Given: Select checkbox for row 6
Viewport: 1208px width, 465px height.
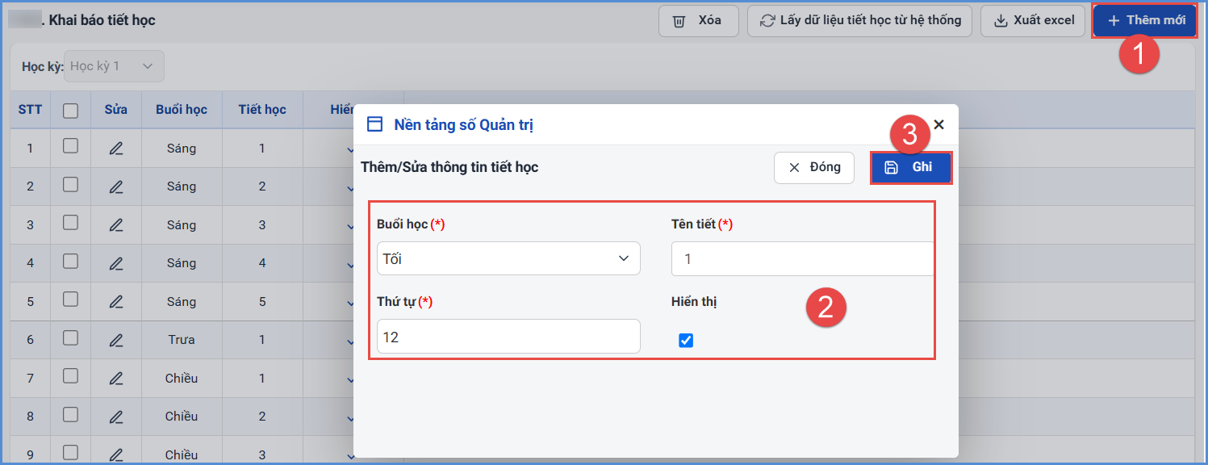Looking at the screenshot, I should (70, 337).
